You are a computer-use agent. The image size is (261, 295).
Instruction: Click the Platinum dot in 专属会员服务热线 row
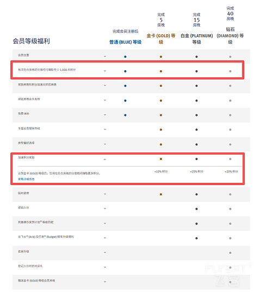(196, 130)
